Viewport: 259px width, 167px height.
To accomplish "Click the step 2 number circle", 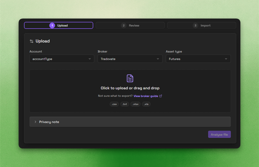I will [123, 25].
